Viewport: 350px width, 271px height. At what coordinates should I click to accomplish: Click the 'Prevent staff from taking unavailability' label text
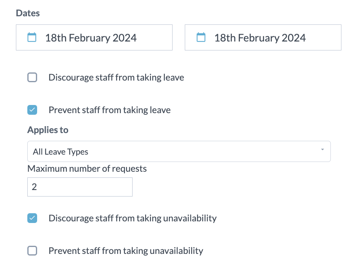tap(126, 251)
